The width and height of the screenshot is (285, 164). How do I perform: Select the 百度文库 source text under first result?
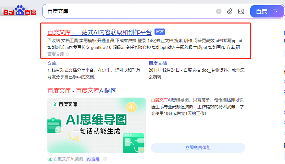click(56, 54)
